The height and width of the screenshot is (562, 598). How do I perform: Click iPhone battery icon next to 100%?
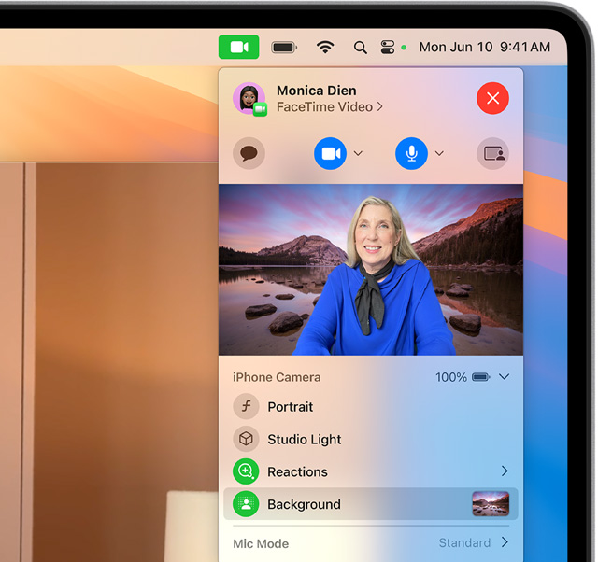[481, 377]
